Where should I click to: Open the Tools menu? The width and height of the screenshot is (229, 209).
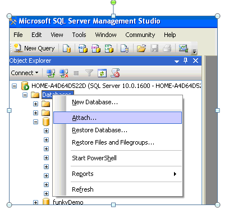pyautogui.click(x=79, y=35)
